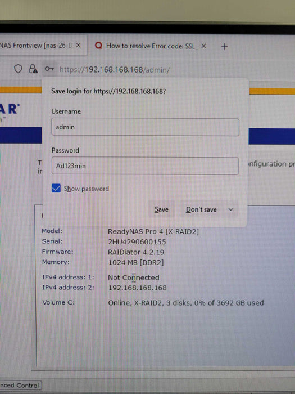Click the Not Connected IPv4 status
295x394 pixels.
point(134,277)
